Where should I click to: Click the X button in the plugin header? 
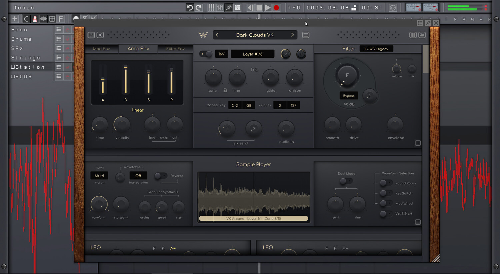click(100, 35)
